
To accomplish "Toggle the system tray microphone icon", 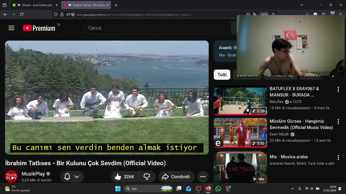I will pos(300,189).
